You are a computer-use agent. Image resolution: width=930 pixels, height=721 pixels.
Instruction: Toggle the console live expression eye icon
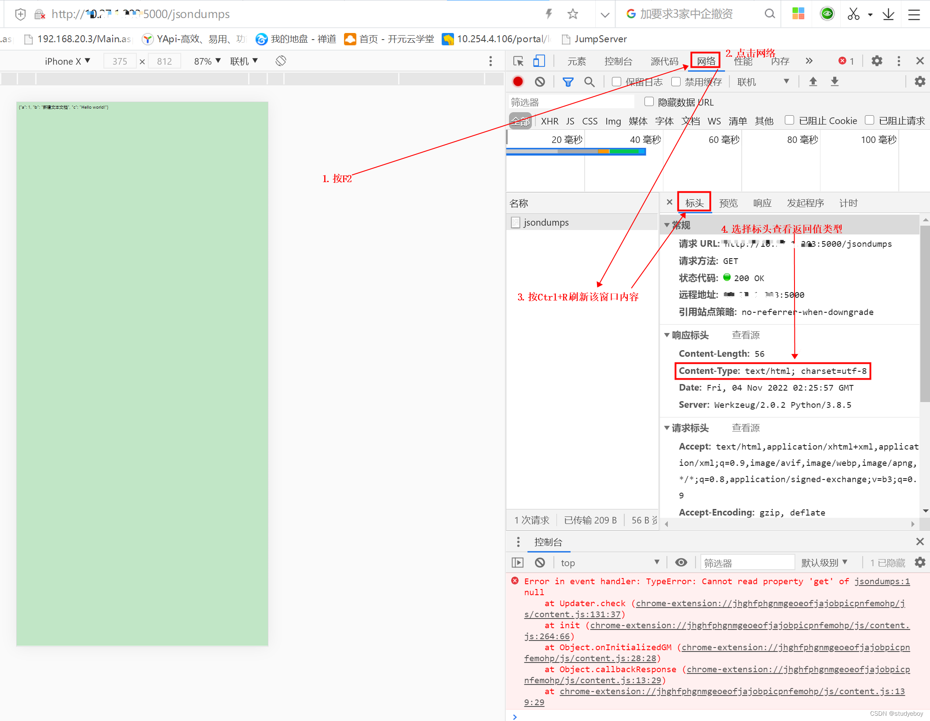pos(681,563)
